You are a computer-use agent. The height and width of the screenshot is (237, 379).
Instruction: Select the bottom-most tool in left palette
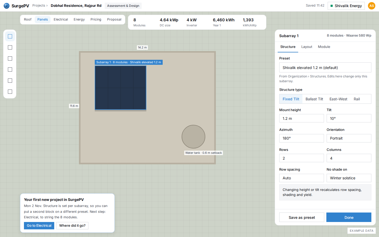pyautogui.click(x=10, y=92)
